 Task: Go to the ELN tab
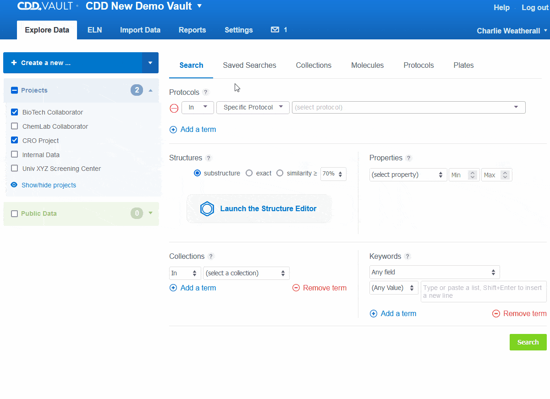click(95, 30)
